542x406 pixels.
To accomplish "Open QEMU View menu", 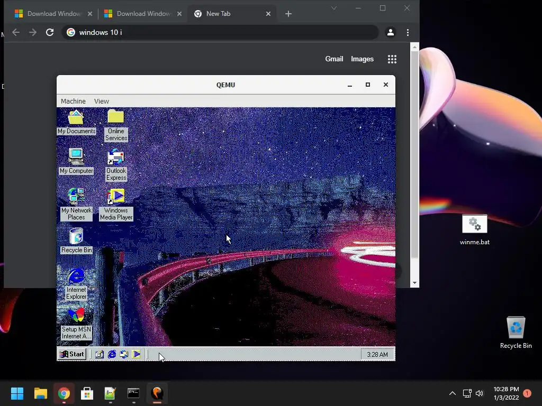I will (102, 101).
